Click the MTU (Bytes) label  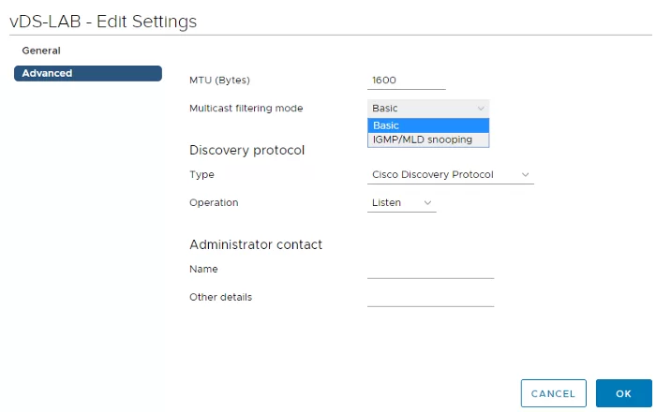point(219,81)
